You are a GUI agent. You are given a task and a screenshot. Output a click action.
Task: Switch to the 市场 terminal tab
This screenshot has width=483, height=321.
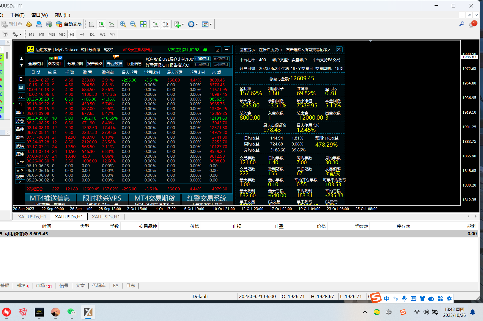[x=44, y=286]
